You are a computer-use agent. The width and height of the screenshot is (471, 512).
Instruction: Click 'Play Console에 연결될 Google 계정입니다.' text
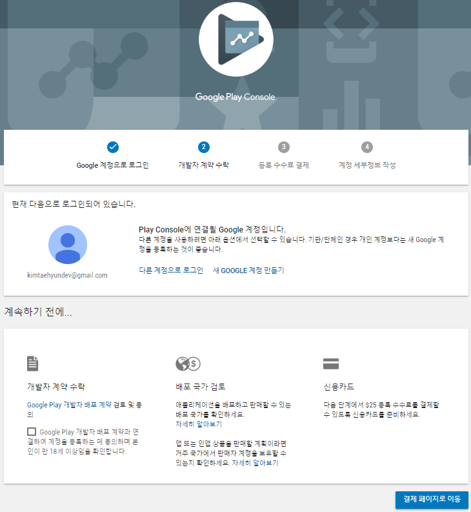[212, 229]
